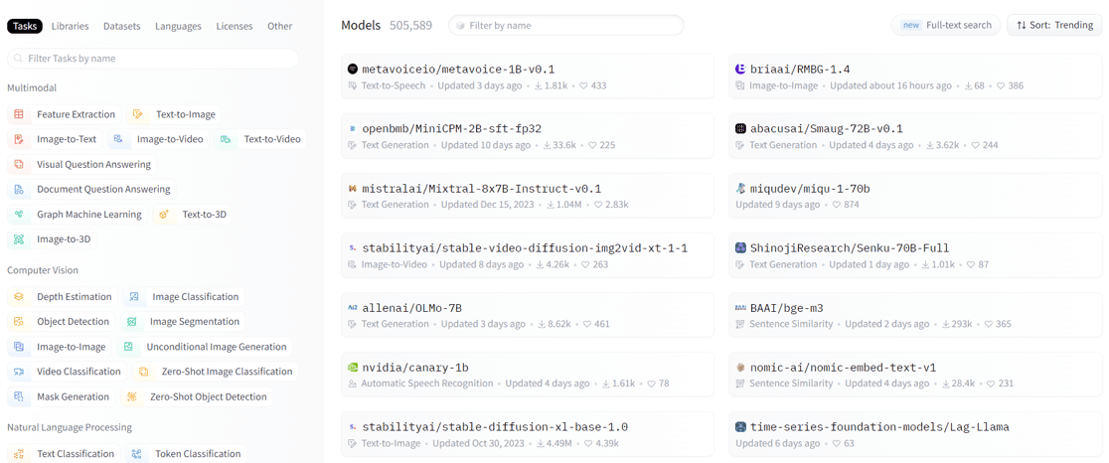Open the Datasets filter tab
1109x463 pixels.
(122, 26)
